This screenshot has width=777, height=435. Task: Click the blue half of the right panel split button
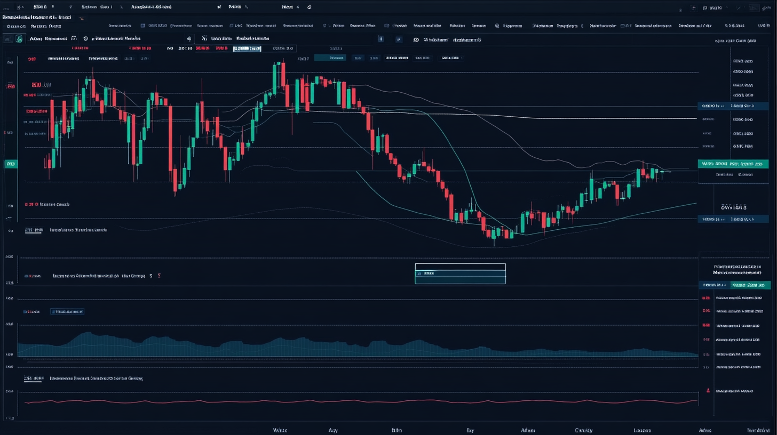[x=715, y=285]
